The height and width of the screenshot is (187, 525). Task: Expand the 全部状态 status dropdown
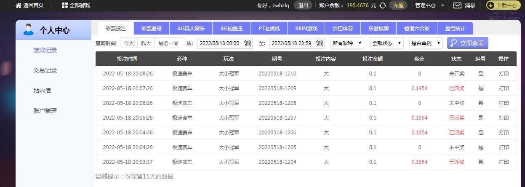pos(386,43)
